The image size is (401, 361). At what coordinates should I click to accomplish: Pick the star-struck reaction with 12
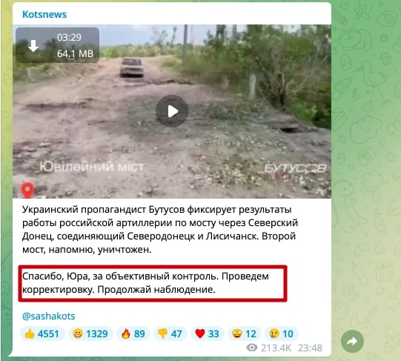tap(244, 334)
